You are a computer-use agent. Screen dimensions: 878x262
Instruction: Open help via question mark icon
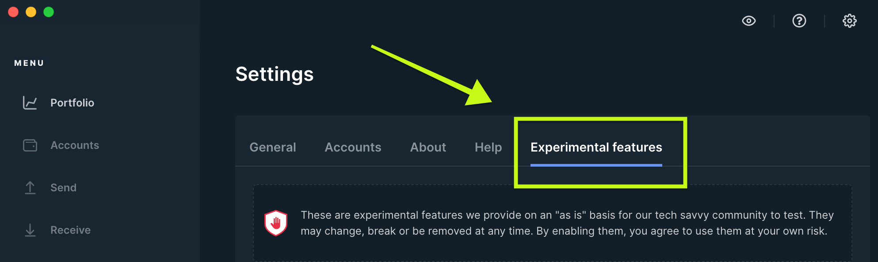(x=799, y=21)
